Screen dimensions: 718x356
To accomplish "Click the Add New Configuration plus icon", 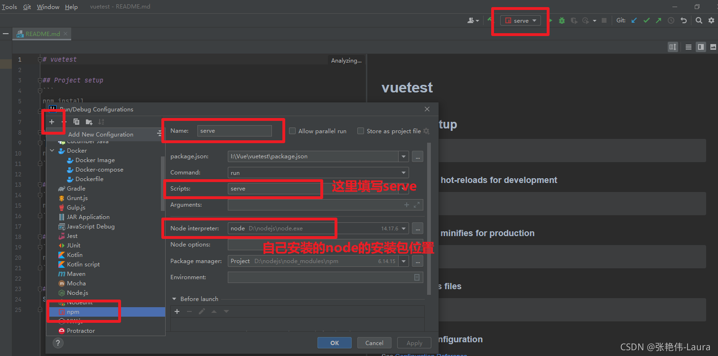I will 52,122.
